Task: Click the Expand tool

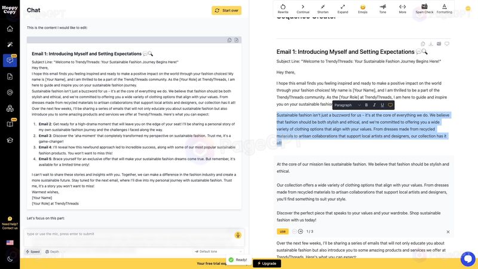Action: click(342, 8)
